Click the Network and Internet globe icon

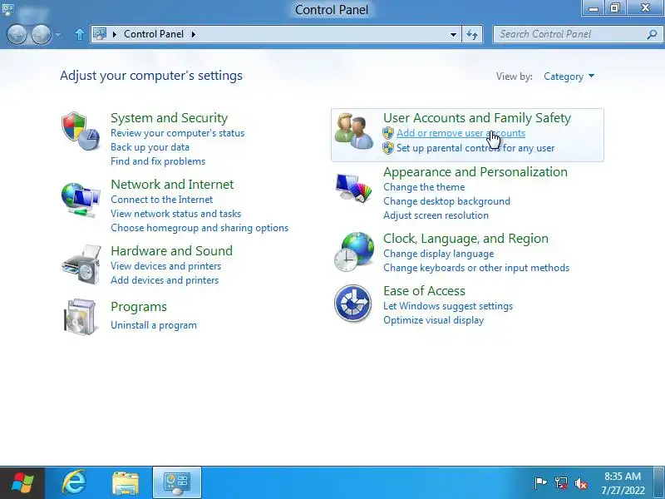81,200
